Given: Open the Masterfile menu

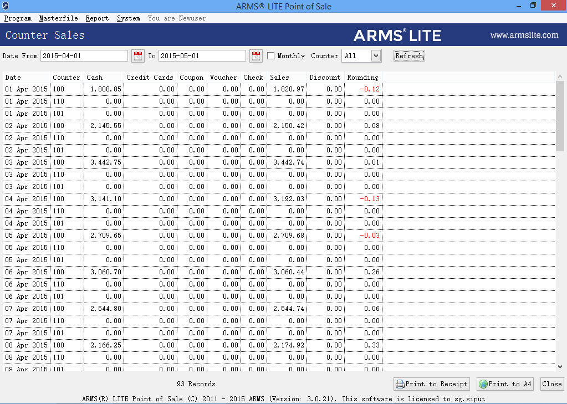Looking at the screenshot, I should pyautogui.click(x=59, y=18).
